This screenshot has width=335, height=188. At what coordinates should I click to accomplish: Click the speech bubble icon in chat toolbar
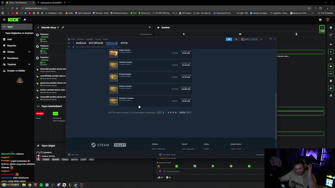240,34
